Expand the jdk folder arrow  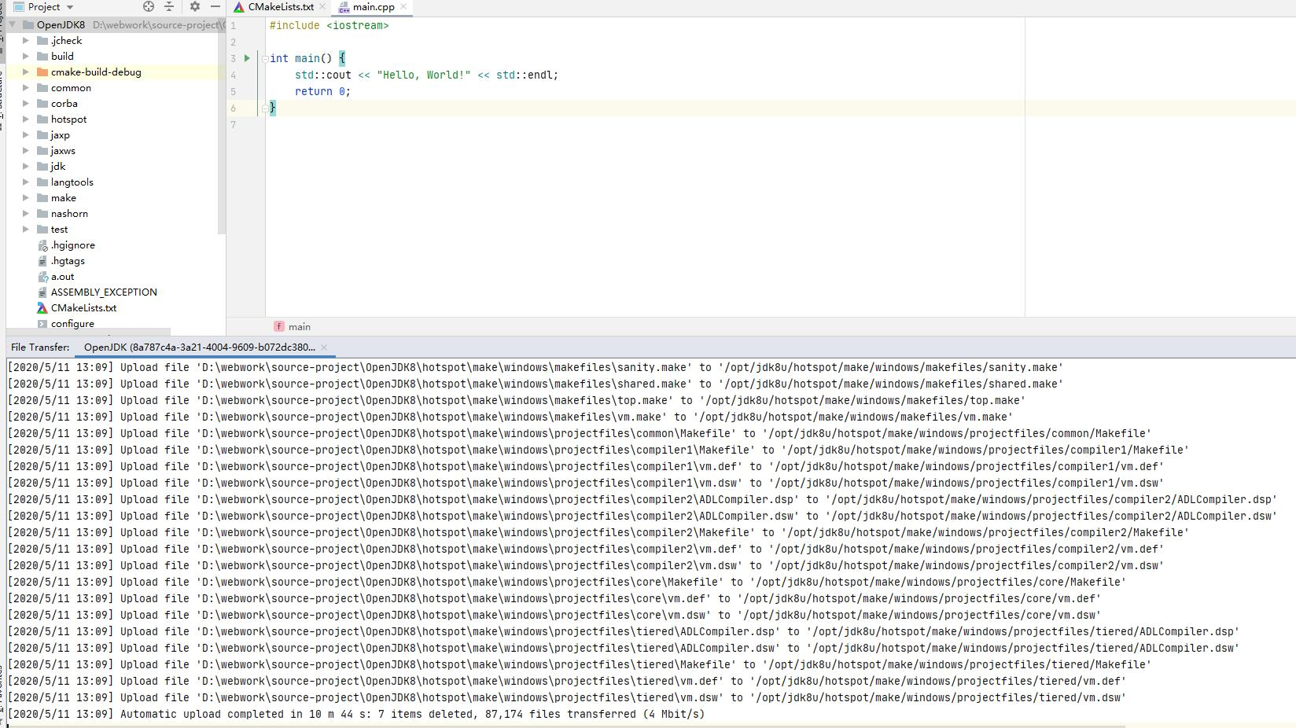click(x=26, y=166)
